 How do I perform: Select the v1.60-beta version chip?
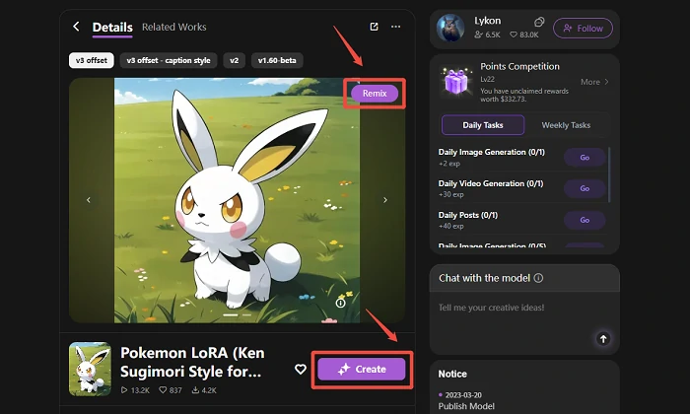(277, 60)
